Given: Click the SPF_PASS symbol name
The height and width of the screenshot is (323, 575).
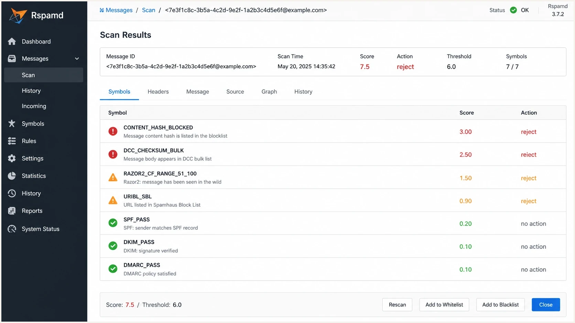Looking at the screenshot, I should (x=137, y=219).
